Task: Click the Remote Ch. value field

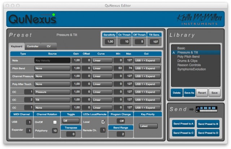Action: [103, 130]
